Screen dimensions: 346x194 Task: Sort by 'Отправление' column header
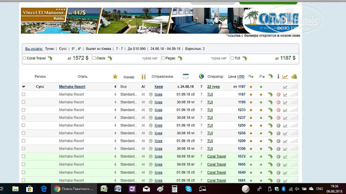click(x=162, y=76)
